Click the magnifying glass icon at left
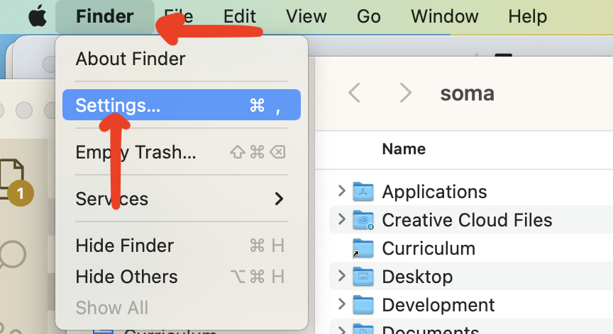The height and width of the screenshot is (334, 613). click(x=12, y=256)
